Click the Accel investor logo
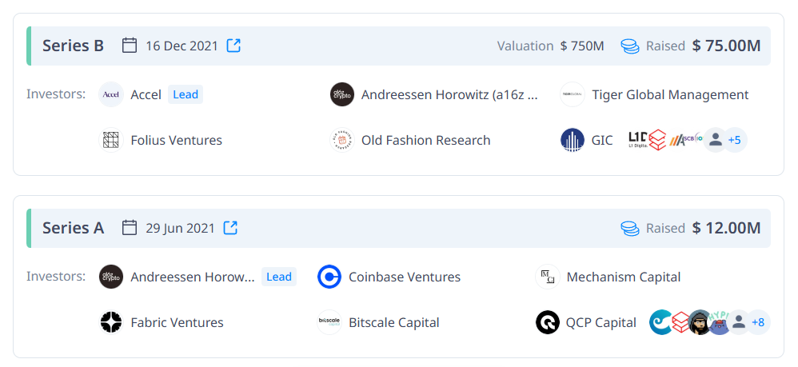The height and width of the screenshot is (367, 798). click(x=111, y=94)
